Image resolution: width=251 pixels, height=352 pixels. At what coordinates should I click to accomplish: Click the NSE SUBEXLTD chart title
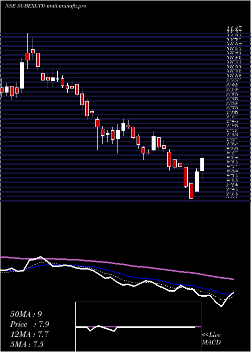click(46, 6)
